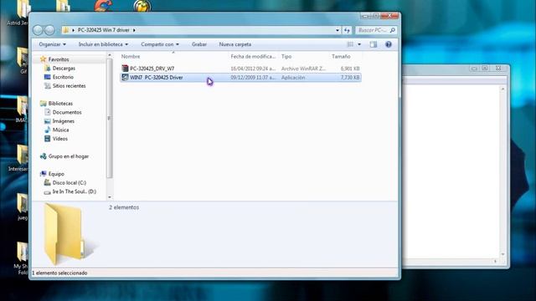This screenshot has width=536, height=301.
Task: Sort files by the Nombre column
Action: click(131, 56)
